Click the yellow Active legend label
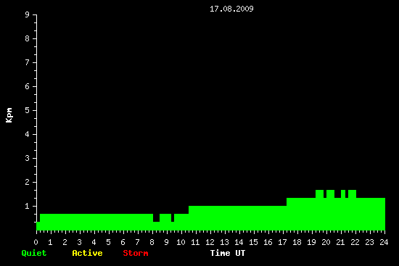 87,253
